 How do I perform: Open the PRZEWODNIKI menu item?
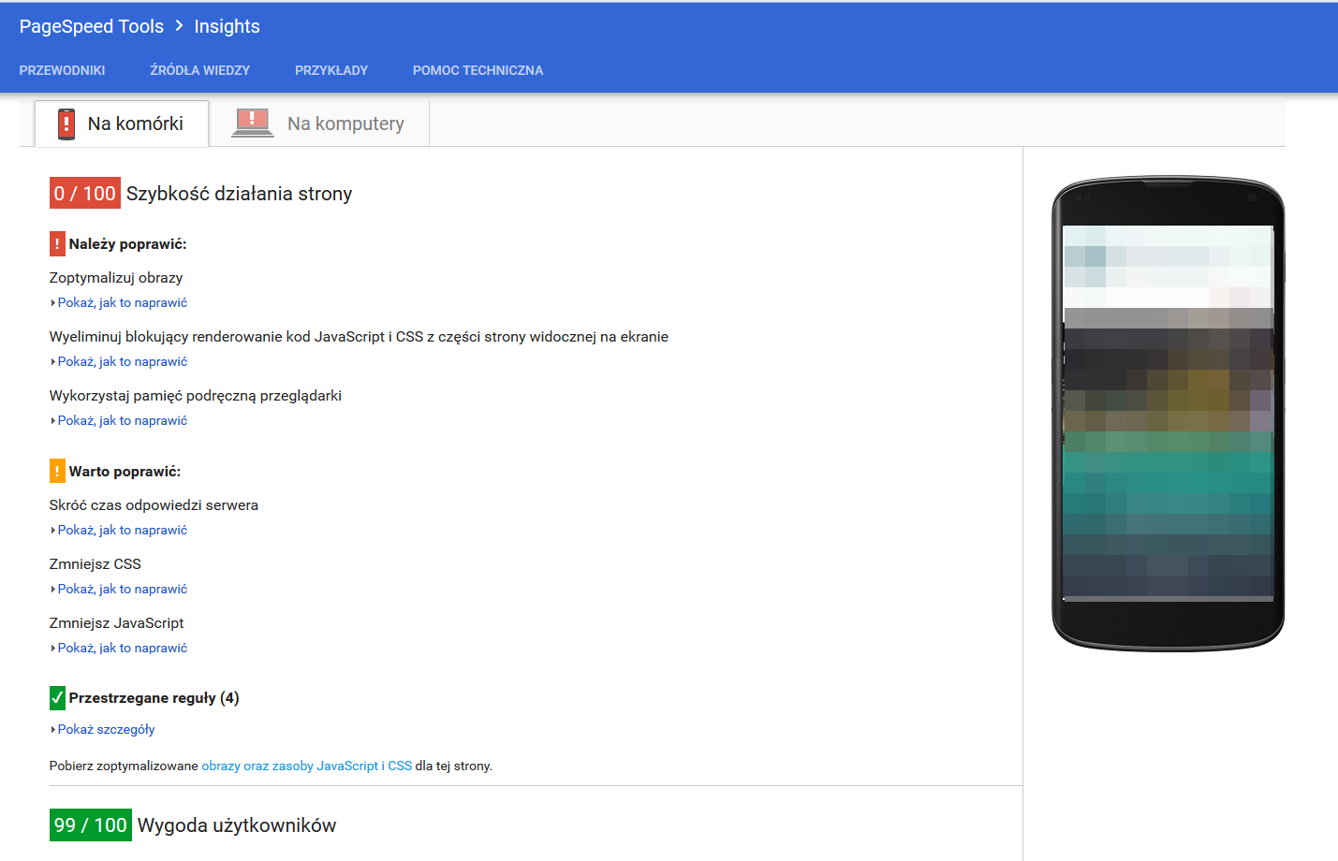tap(62, 70)
